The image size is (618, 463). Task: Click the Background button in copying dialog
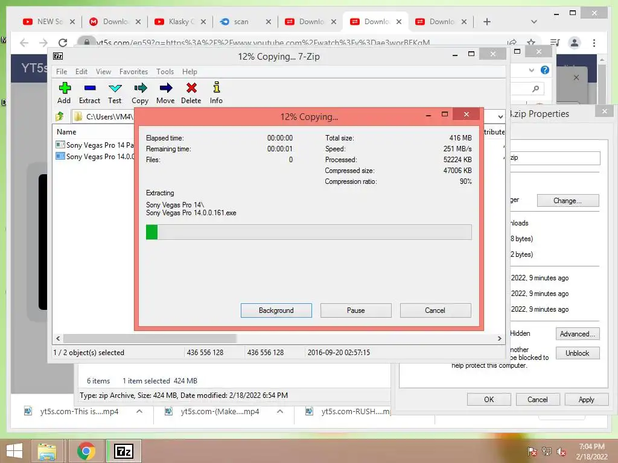276,310
